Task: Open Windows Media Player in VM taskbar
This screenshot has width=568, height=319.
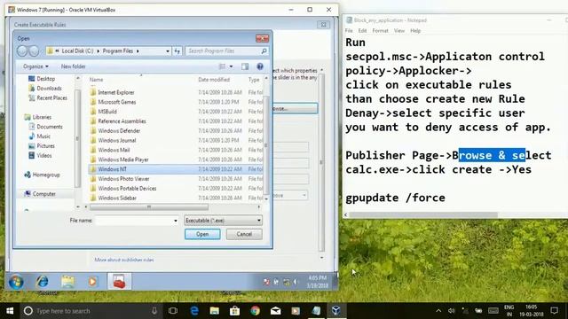Action: point(92,281)
